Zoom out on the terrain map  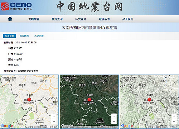(x=174, y=121)
